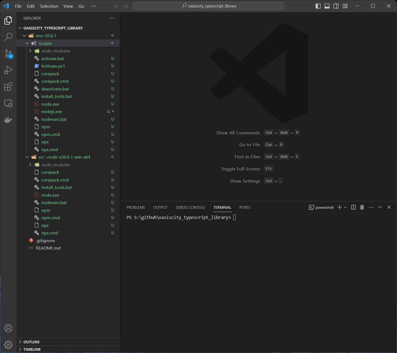This screenshot has width=397, height=353.
Task: Open Source Control with 22 changes badge
Action: coord(8,54)
